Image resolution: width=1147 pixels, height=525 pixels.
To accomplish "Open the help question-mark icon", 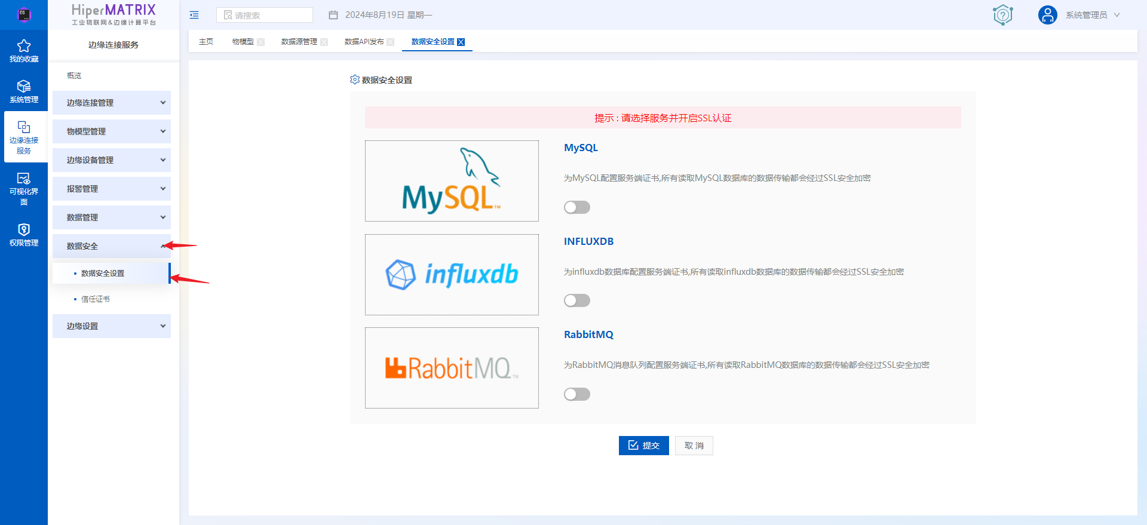I will (x=1003, y=15).
